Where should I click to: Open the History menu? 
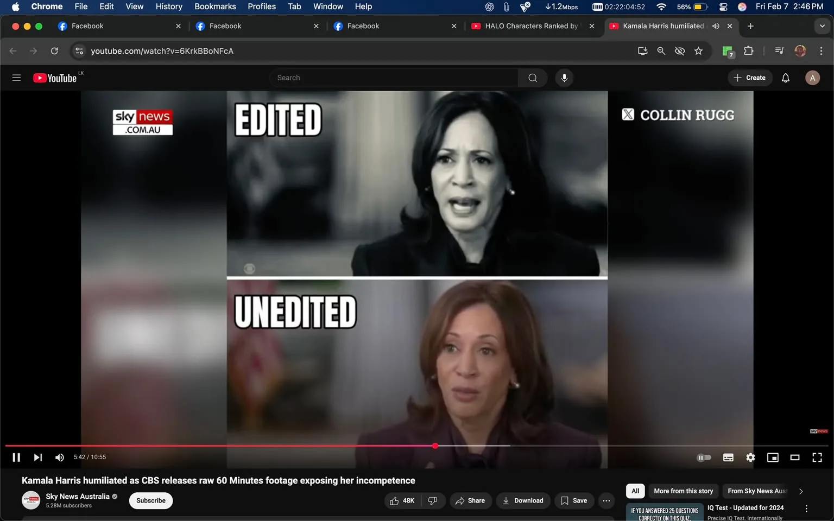[168, 7]
